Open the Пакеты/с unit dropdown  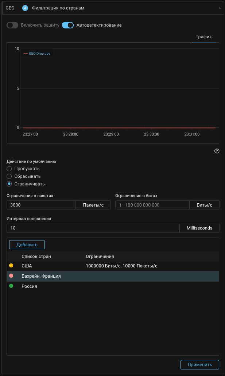click(x=93, y=205)
